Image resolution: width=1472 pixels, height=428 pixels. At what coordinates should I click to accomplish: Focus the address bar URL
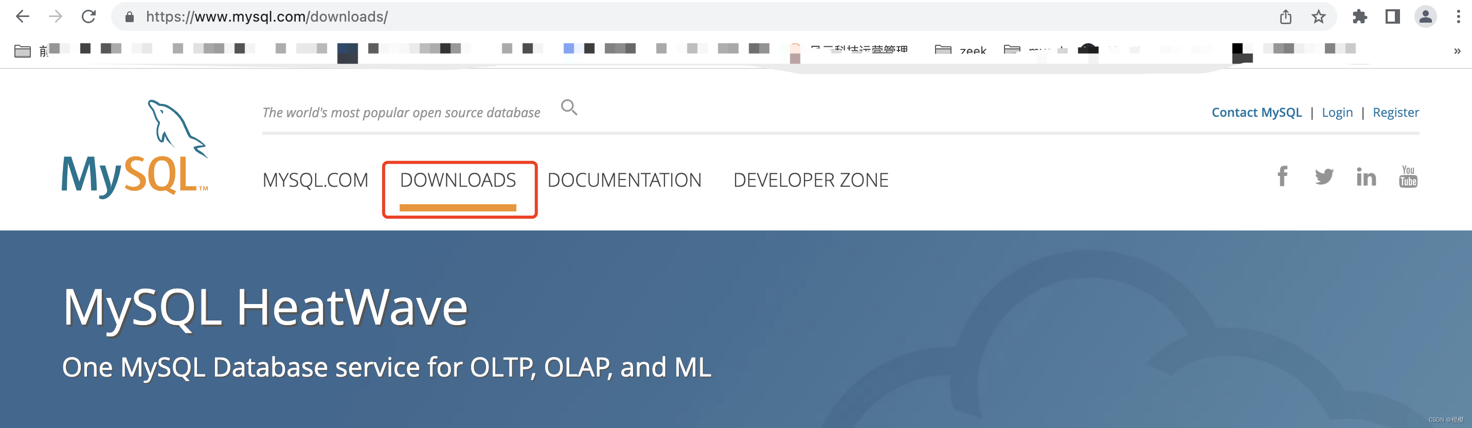click(x=267, y=17)
